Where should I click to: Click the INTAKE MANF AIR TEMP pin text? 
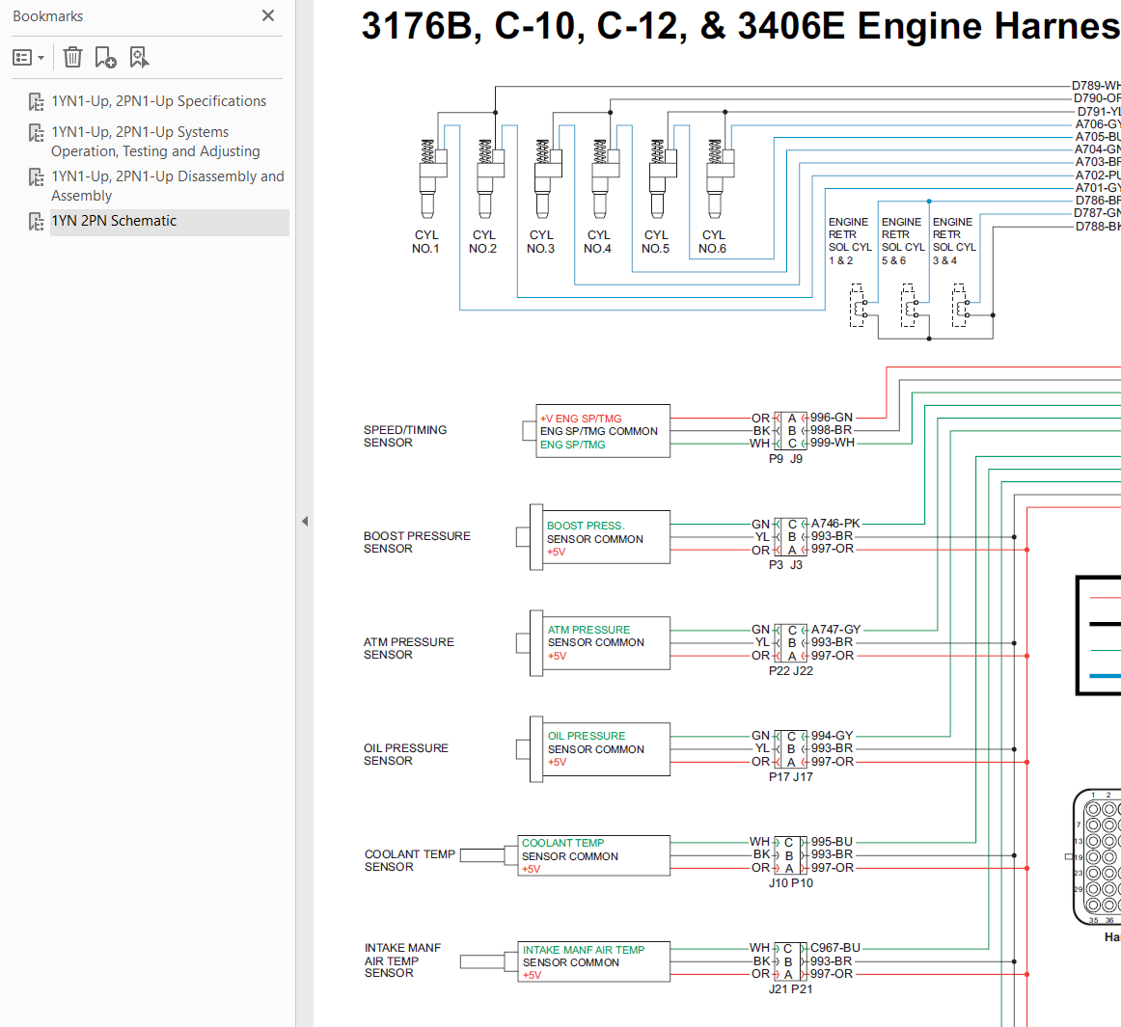(x=584, y=950)
